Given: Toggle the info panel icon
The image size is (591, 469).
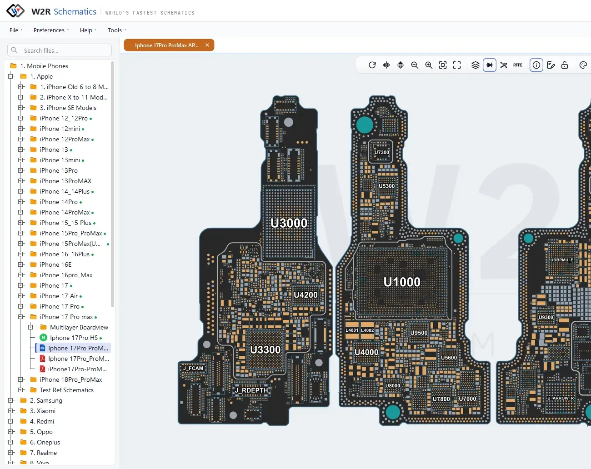Looking at the screenshot, I should tap(536, 65).
